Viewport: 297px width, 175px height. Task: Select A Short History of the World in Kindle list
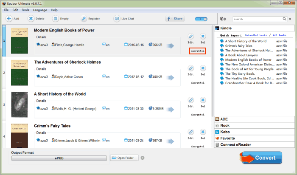pos(254,41)
